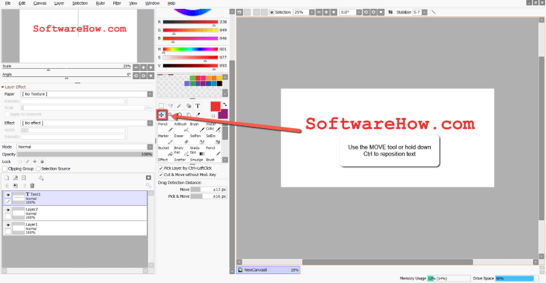Click the navigator Scale plus button
The width and height of the screenshot is (546, 283).
pyautogui.click(x=143, y=68)
